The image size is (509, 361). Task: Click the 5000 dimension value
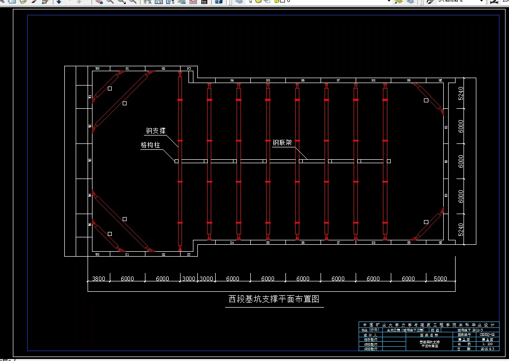pyautogui.click(x=440, y=278)
